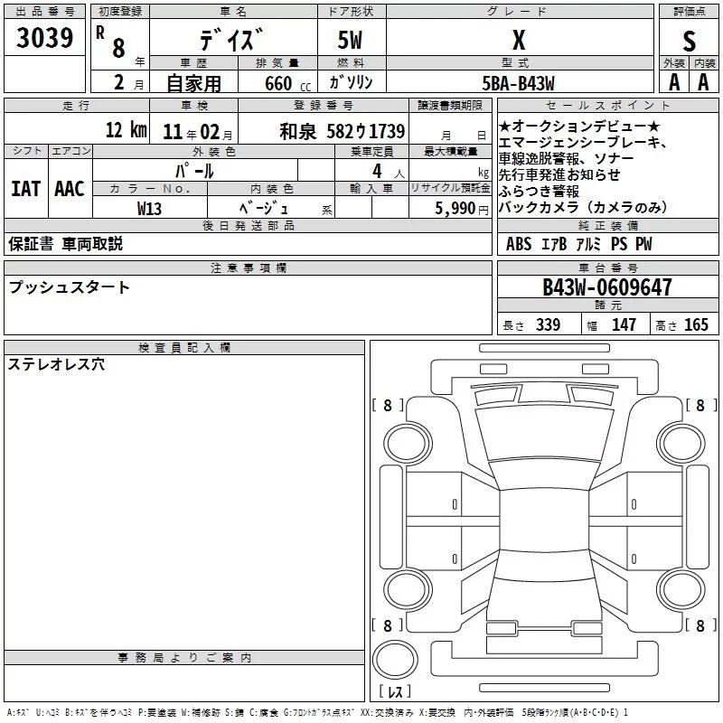Screen dimensions: 723x723
Task: Select the PW power window entry
Action: pos(644,244)
